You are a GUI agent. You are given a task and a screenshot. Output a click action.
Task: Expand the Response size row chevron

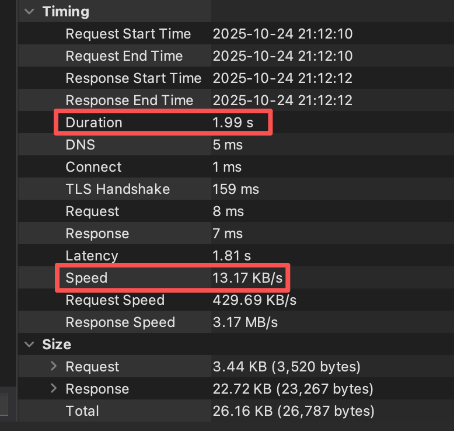54,388
